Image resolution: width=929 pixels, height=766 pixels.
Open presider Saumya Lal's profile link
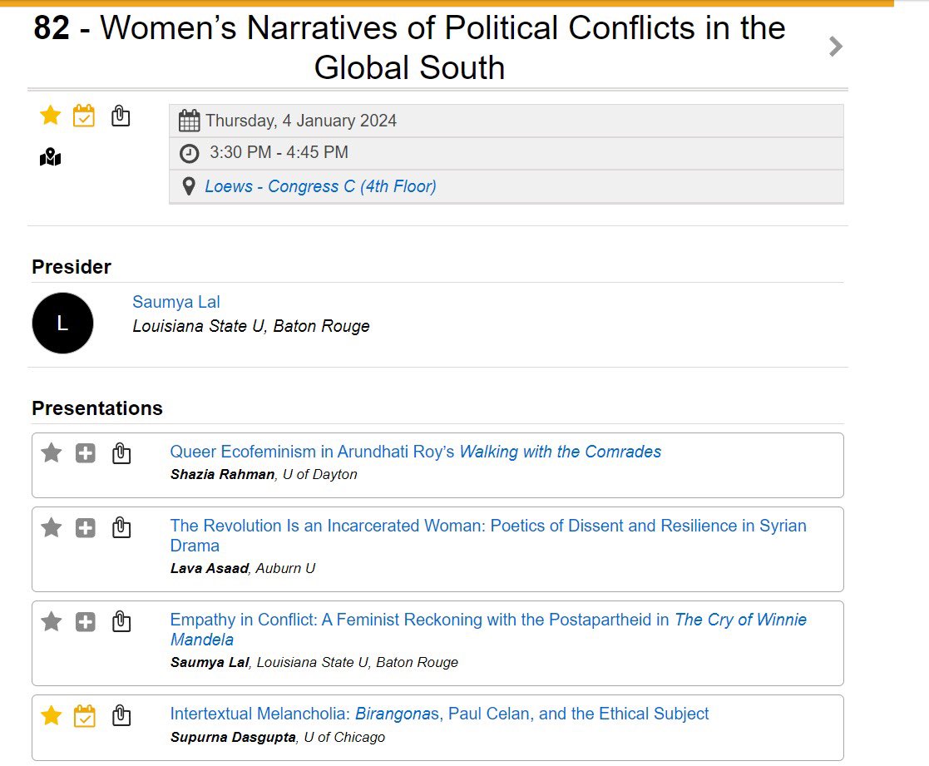(176, 302)
